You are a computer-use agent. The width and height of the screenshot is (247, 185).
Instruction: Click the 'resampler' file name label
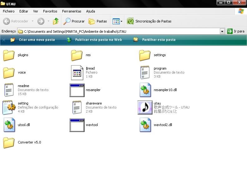93,90
